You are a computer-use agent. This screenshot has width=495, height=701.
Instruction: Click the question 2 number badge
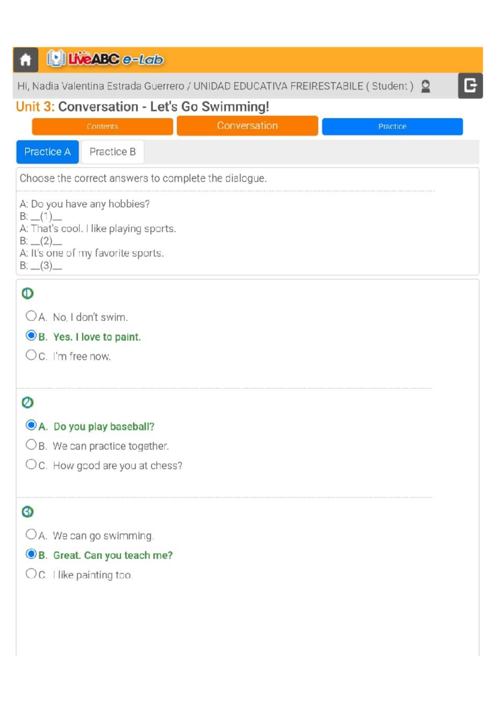point(28,402)
